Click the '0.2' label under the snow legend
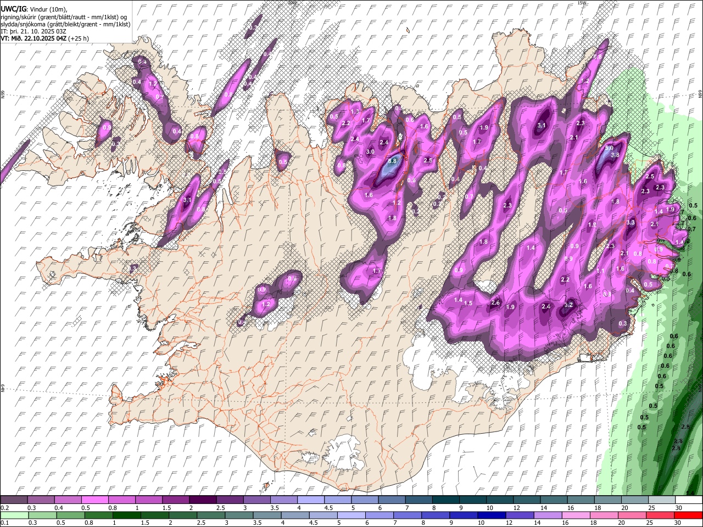 click(x=4, y=508)
